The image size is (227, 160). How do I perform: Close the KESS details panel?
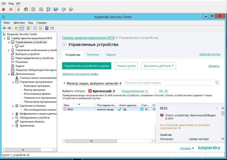tap(217, 108)
